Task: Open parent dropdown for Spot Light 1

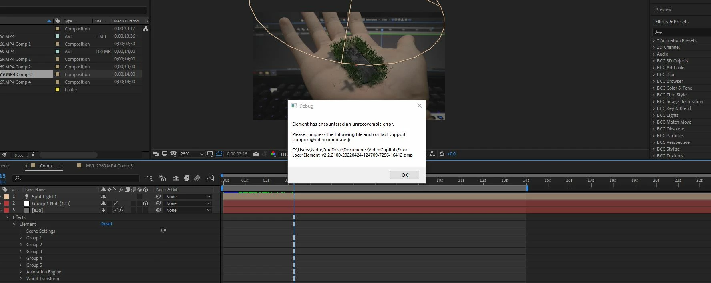Action: click(x=188, y=197)
